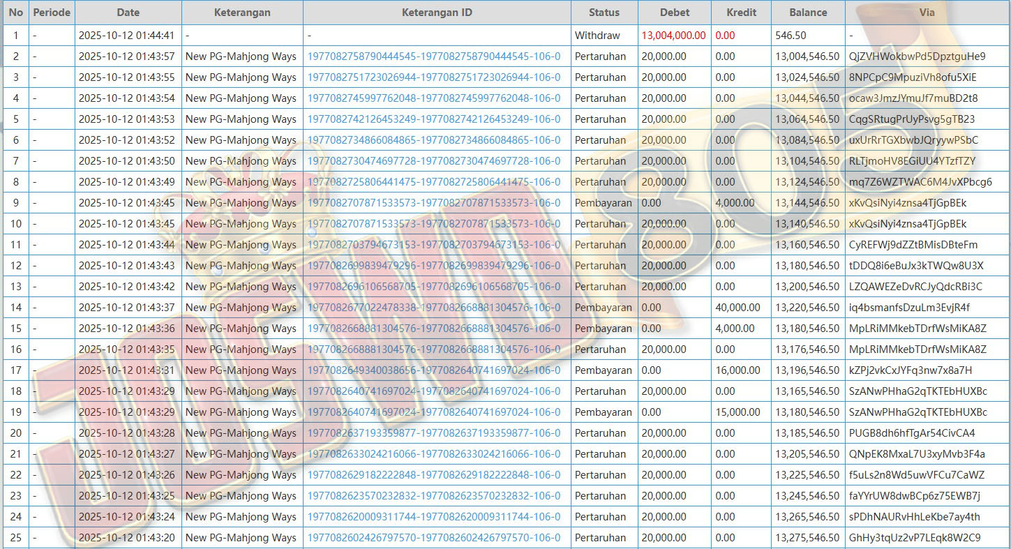Select the 40,000.00 kredit cell

tap(737, 308)
